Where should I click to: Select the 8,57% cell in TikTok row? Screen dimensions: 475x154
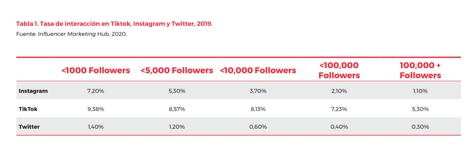pyautogui.click(x=177, y=109)
